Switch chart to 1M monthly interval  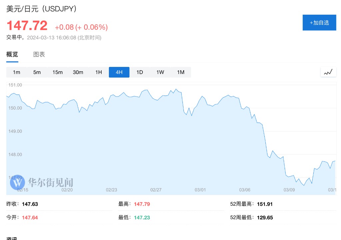coord(181,72)
